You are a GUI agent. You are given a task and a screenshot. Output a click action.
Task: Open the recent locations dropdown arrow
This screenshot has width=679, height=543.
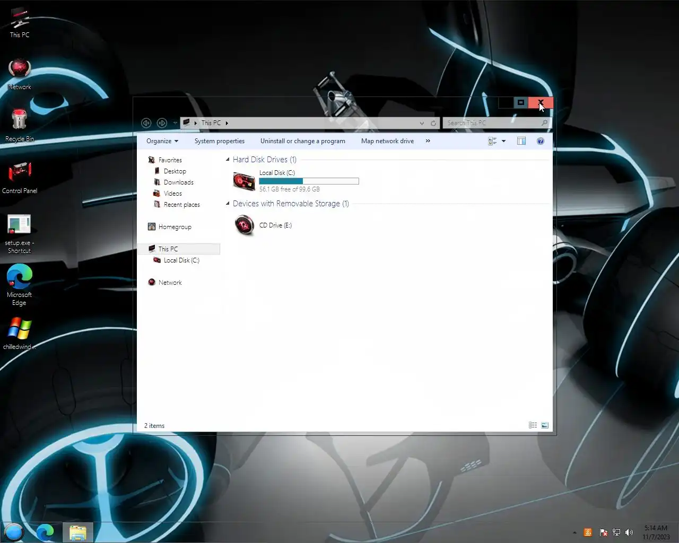[175, 123]
